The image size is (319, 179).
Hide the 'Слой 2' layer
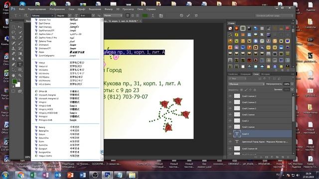[x=230, y=121]
